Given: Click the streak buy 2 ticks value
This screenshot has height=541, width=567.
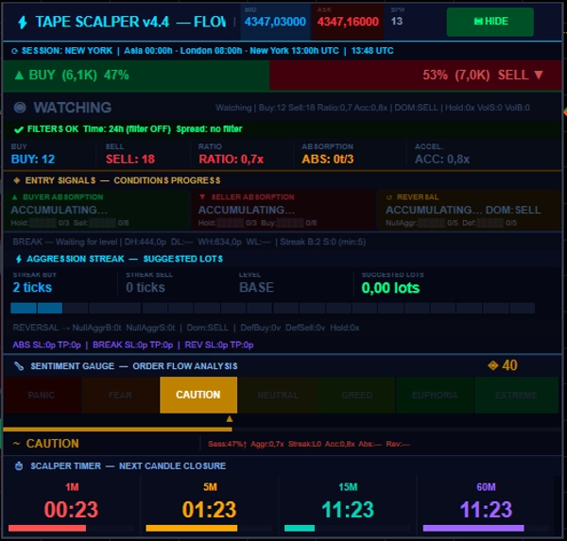Looking at the screenshot, I should click(x=32, y=287).
